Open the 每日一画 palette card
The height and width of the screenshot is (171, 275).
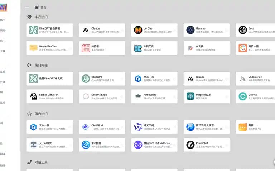click(x=255, y=48)
